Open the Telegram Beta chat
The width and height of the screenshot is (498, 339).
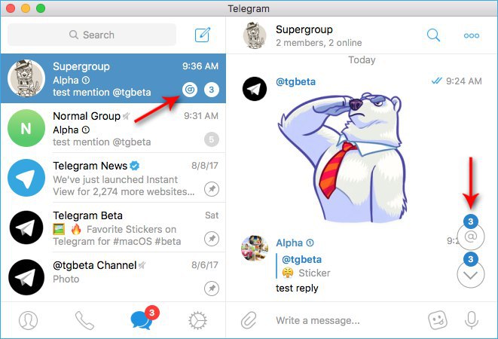point(113,228)
